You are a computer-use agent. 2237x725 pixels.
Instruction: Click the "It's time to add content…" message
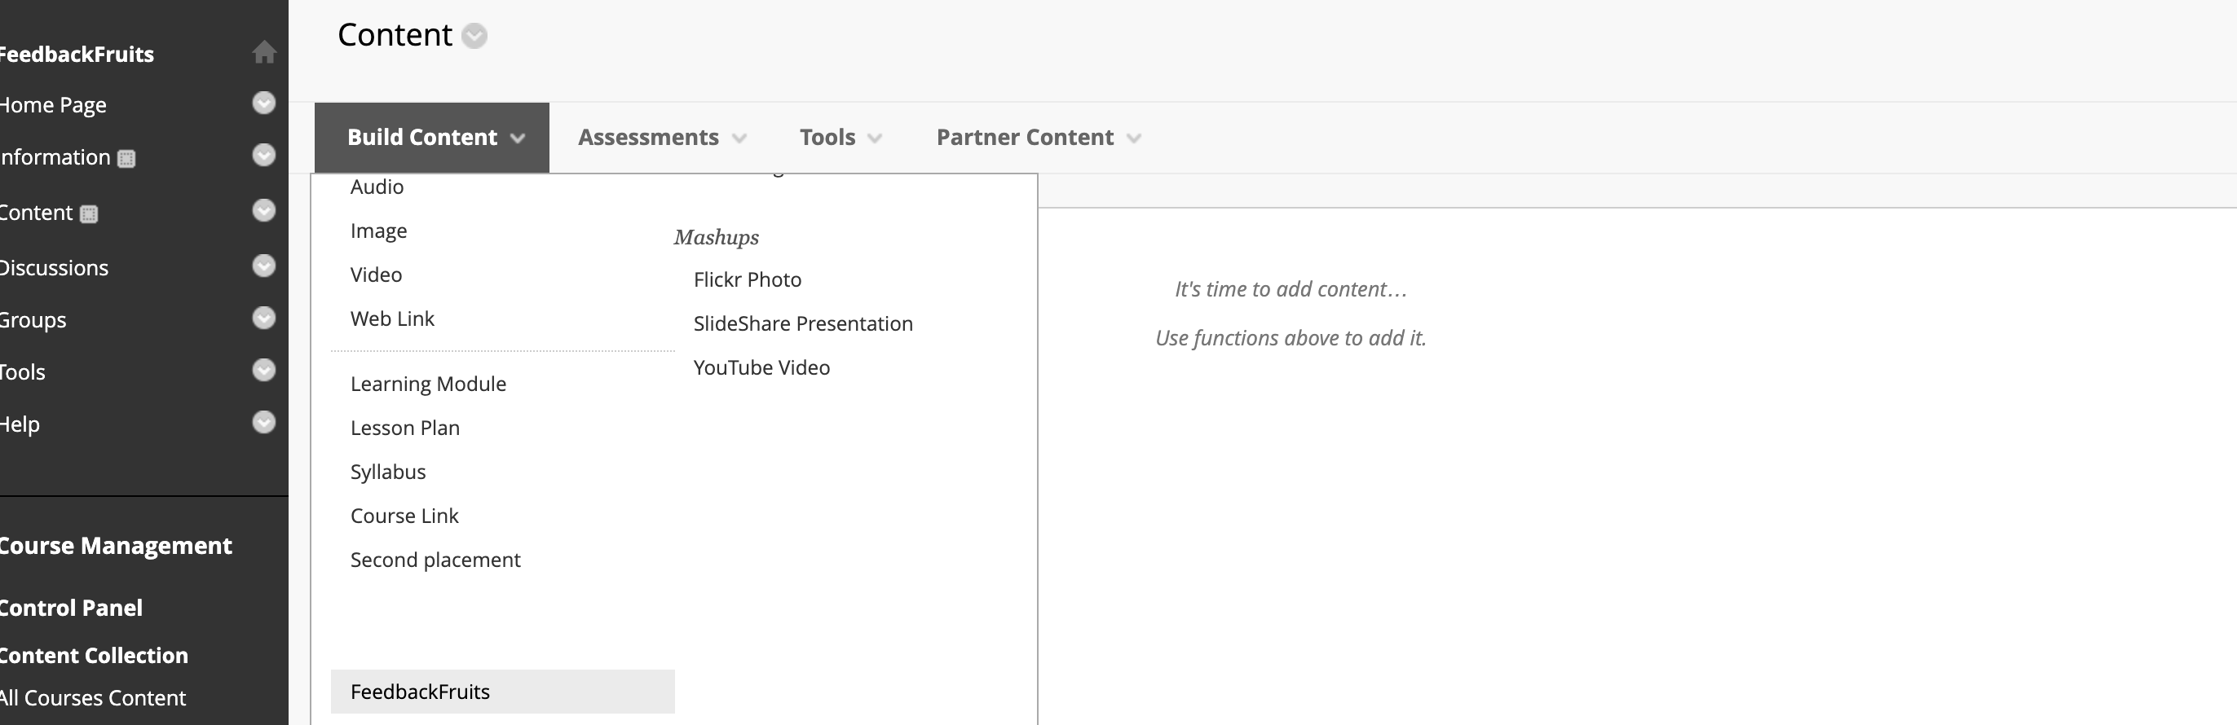coord(1291,289)
